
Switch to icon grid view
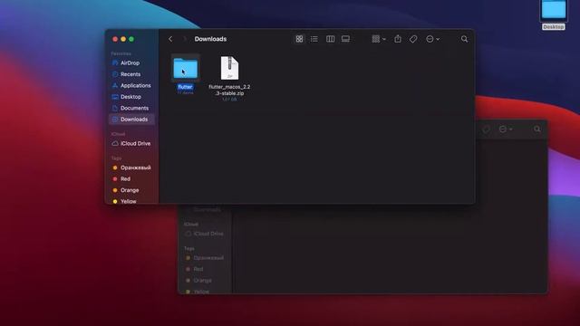299,39
